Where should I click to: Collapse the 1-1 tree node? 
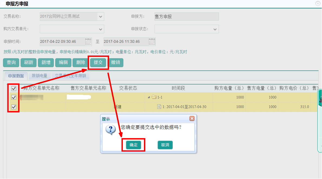pyautogui.click(x=149, y=97)
